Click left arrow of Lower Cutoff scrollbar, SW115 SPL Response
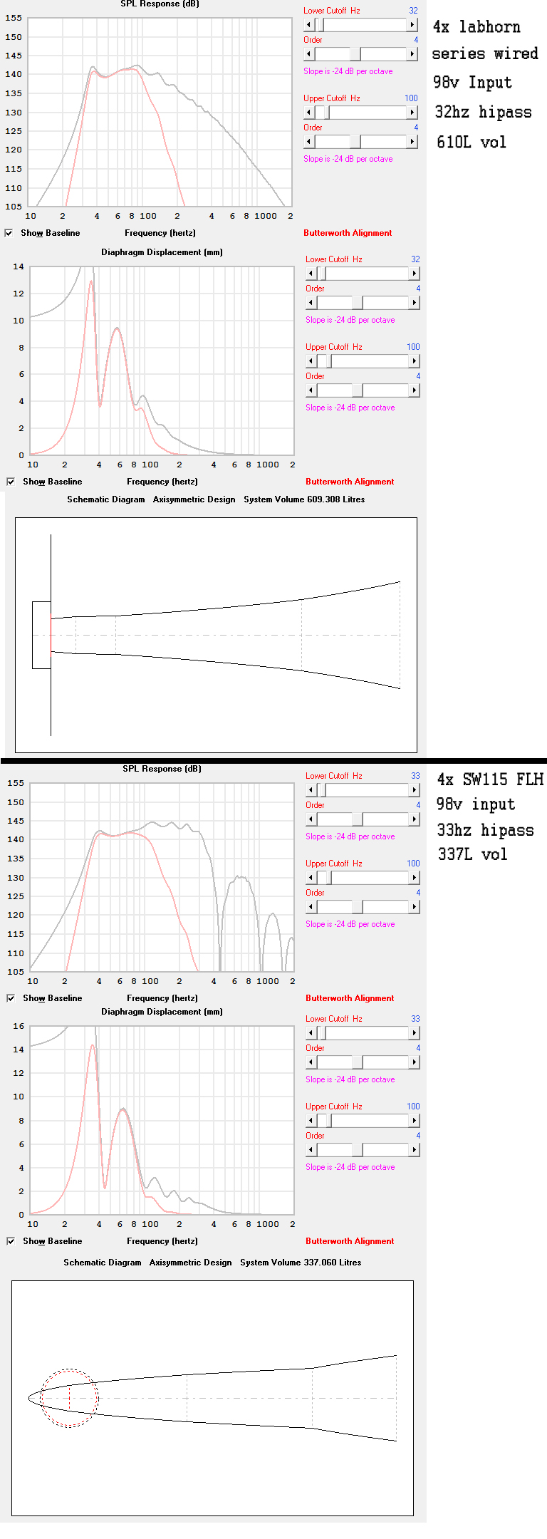 [311, 790]
